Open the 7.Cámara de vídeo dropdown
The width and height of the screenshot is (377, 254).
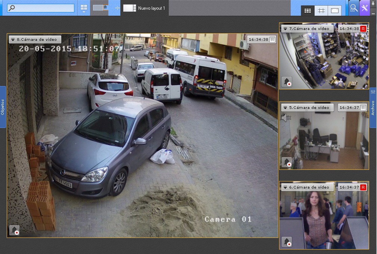[x=285, y=29]
